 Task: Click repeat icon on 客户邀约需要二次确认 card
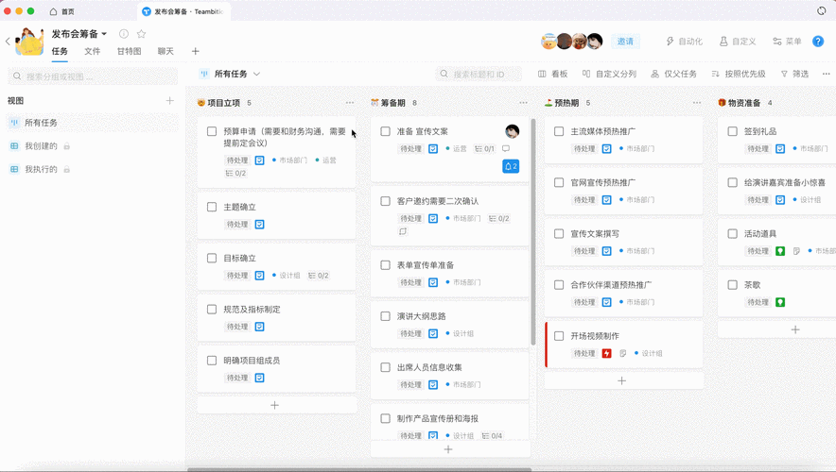click(403, 231)
